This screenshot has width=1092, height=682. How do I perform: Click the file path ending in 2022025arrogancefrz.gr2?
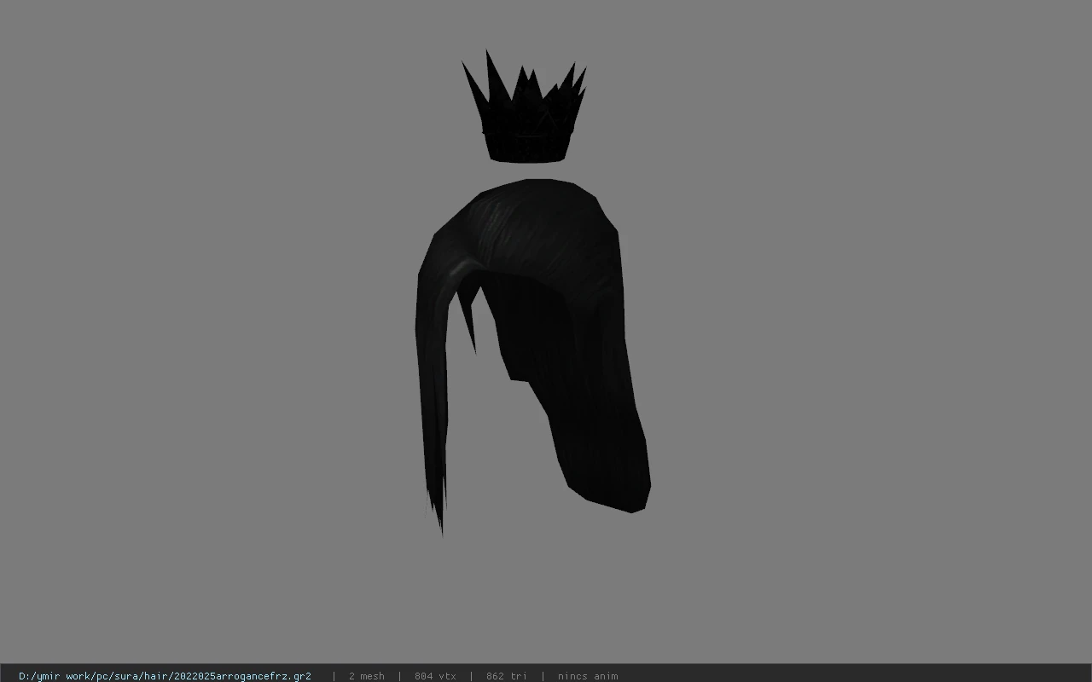[x=165, y=676]
